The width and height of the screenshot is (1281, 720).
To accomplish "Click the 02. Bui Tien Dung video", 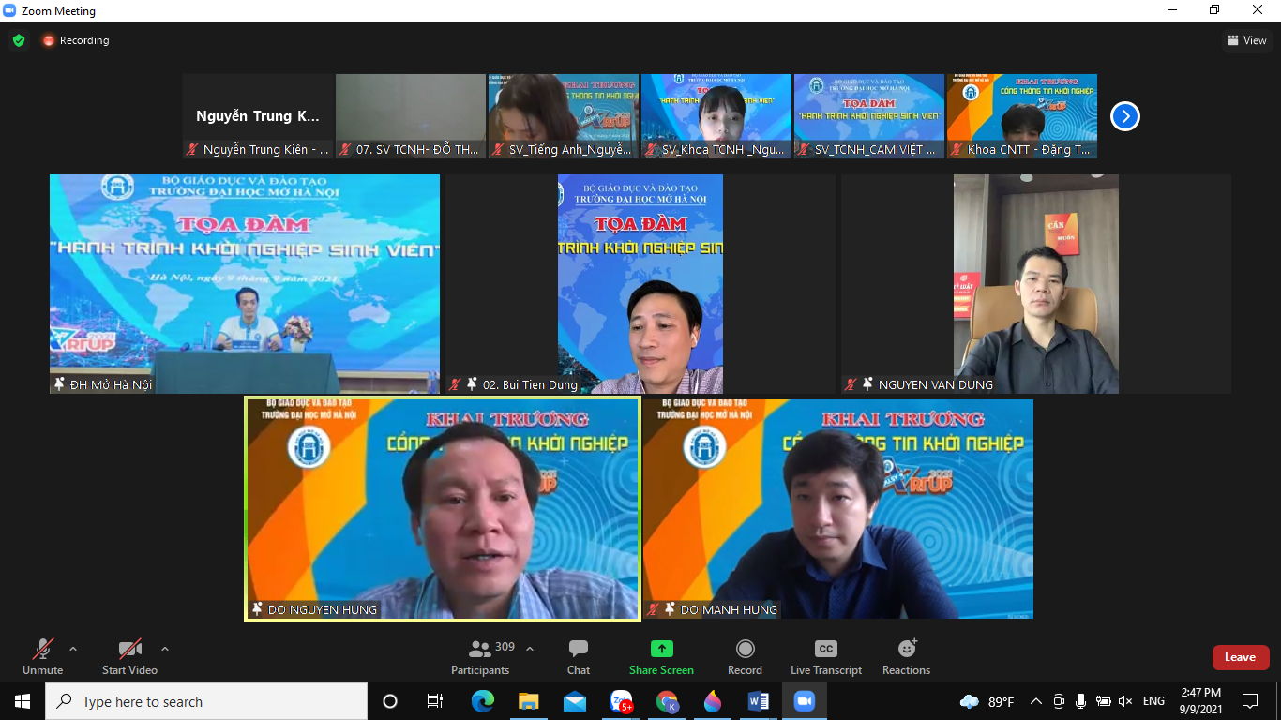I will (640, 284).
